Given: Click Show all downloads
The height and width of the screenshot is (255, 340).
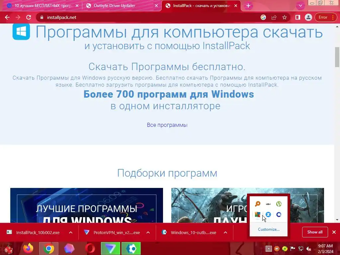Looking at the screenshot, I should click(x=315, y=232).
